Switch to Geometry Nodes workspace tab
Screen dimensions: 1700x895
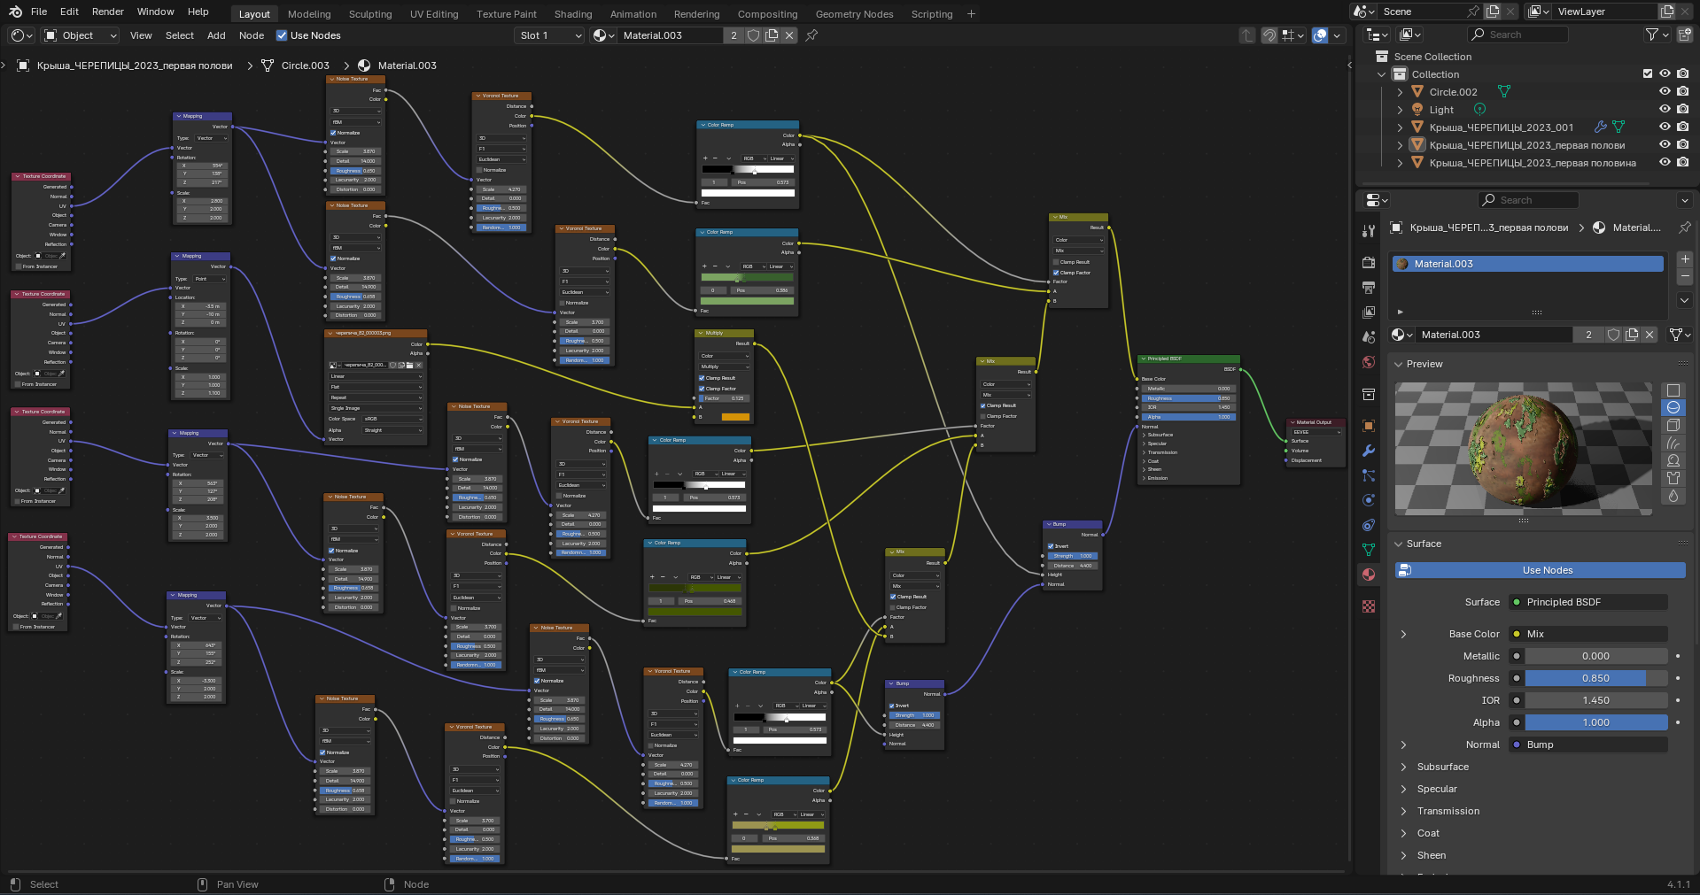click(854, 14)
